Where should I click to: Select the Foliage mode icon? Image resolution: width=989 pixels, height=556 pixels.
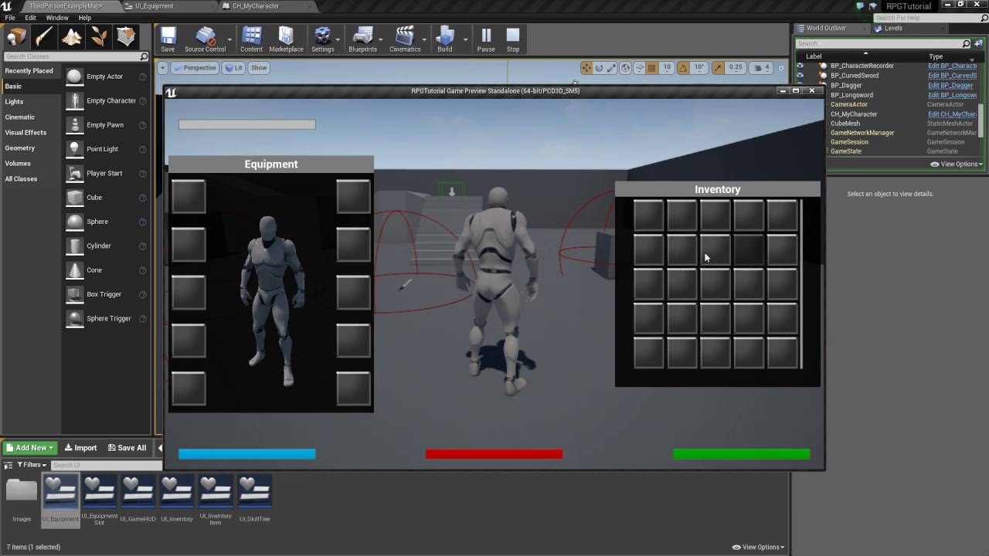pyautogui.click(x=98, y=37)
